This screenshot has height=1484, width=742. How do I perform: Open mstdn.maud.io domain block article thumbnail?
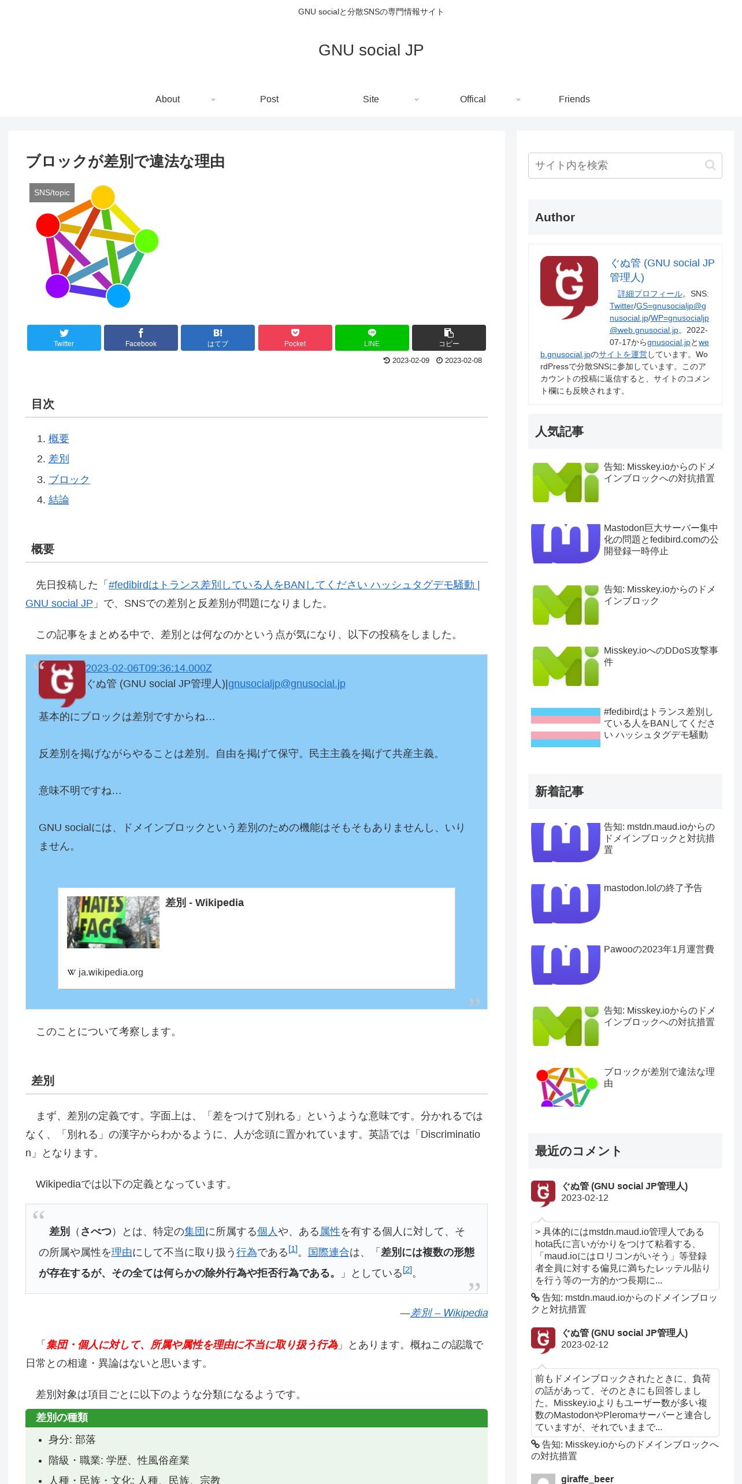point(566,843)
